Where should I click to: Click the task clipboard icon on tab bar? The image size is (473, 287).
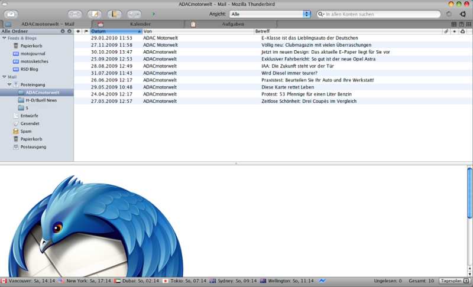pyautogui.click(x=461, y=24)
